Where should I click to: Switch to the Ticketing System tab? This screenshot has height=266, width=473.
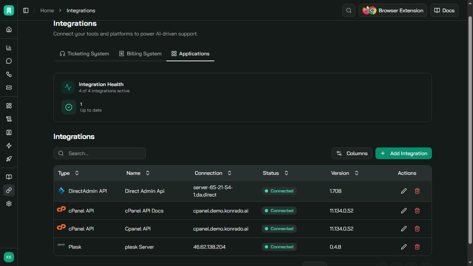[x=84, y=54]
